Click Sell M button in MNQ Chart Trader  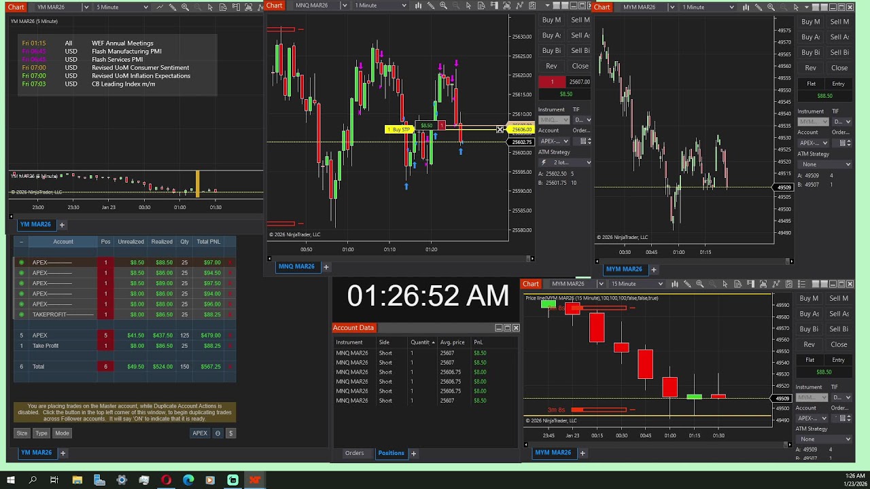coord(580,20)
